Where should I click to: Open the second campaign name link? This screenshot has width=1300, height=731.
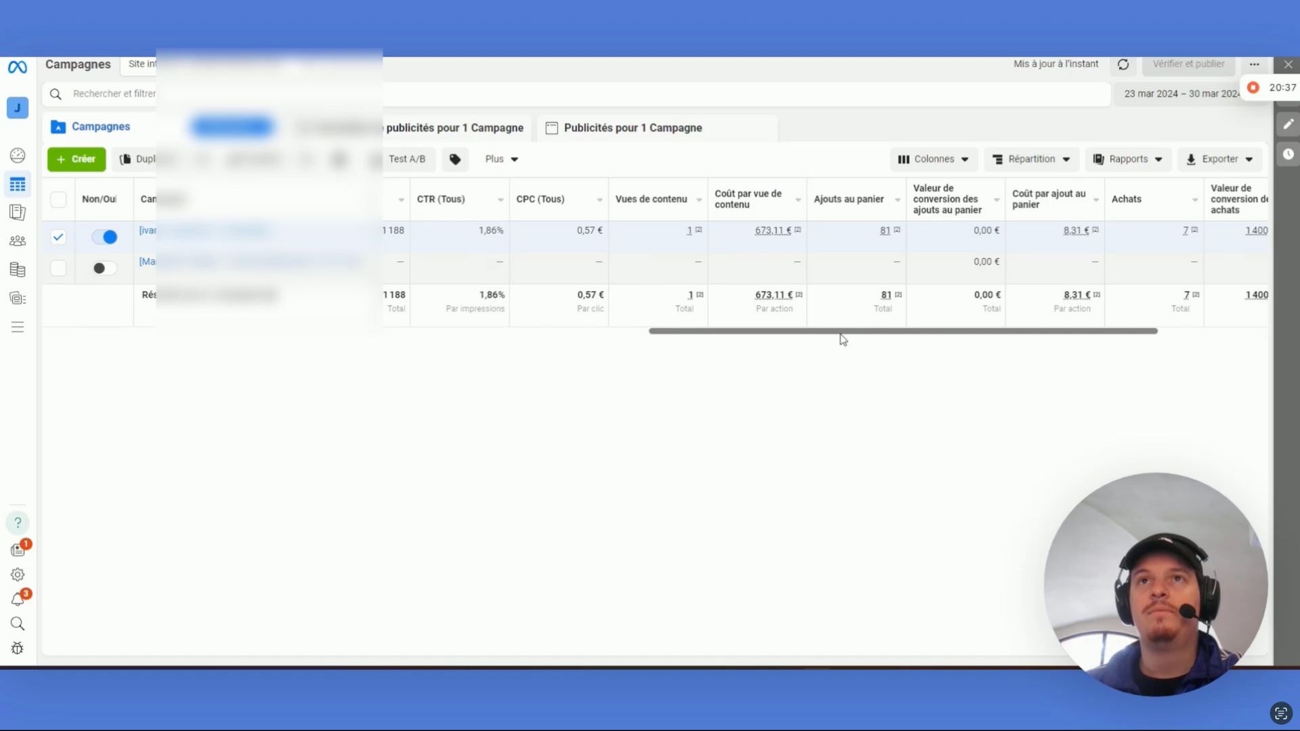tap(147, 261)
